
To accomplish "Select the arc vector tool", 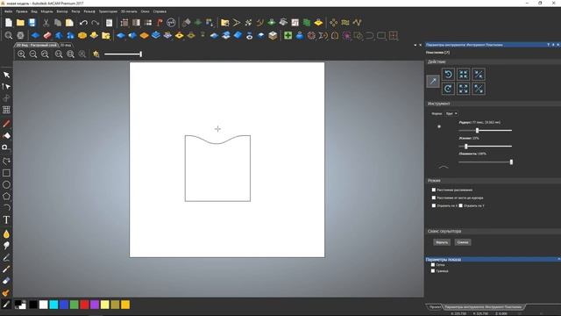I will tap(6, 207).
